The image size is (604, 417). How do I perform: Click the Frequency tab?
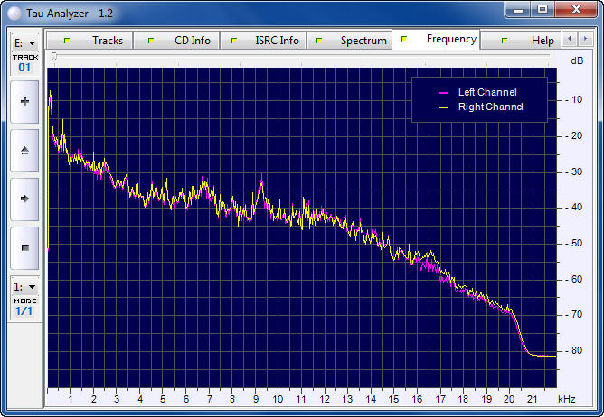click(x=439, y=40)
